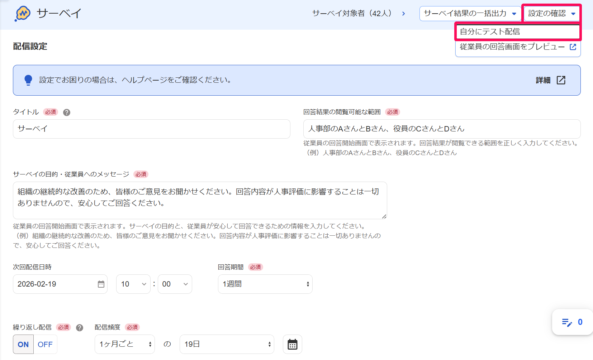Image resolution: width=593 pixels, height=360 pixels.
Task: Click the textarea resize handle
Action: click(x=384, y=216)
